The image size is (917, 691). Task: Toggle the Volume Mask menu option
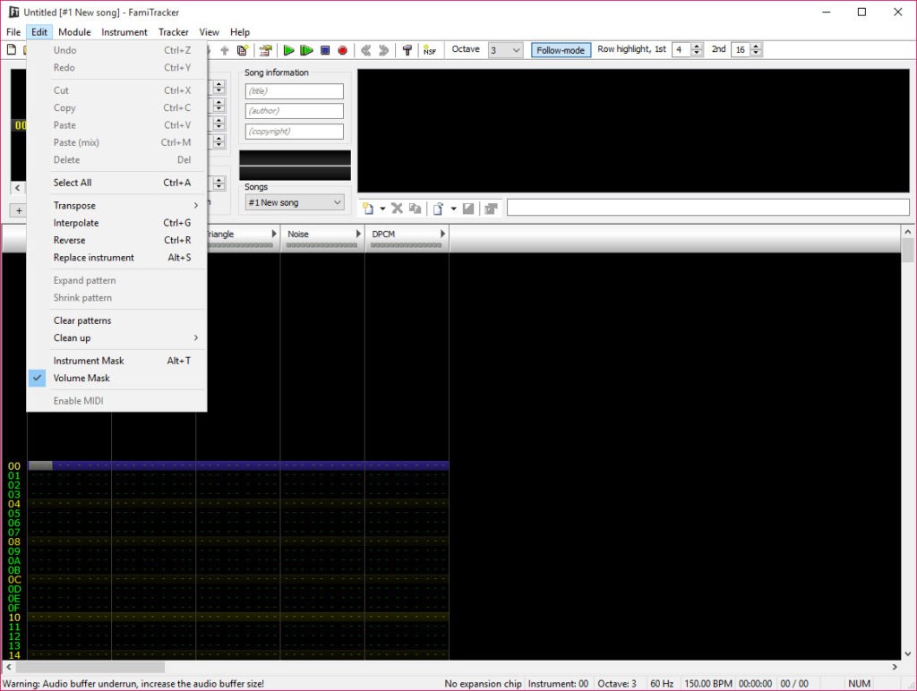pos(117,378)
